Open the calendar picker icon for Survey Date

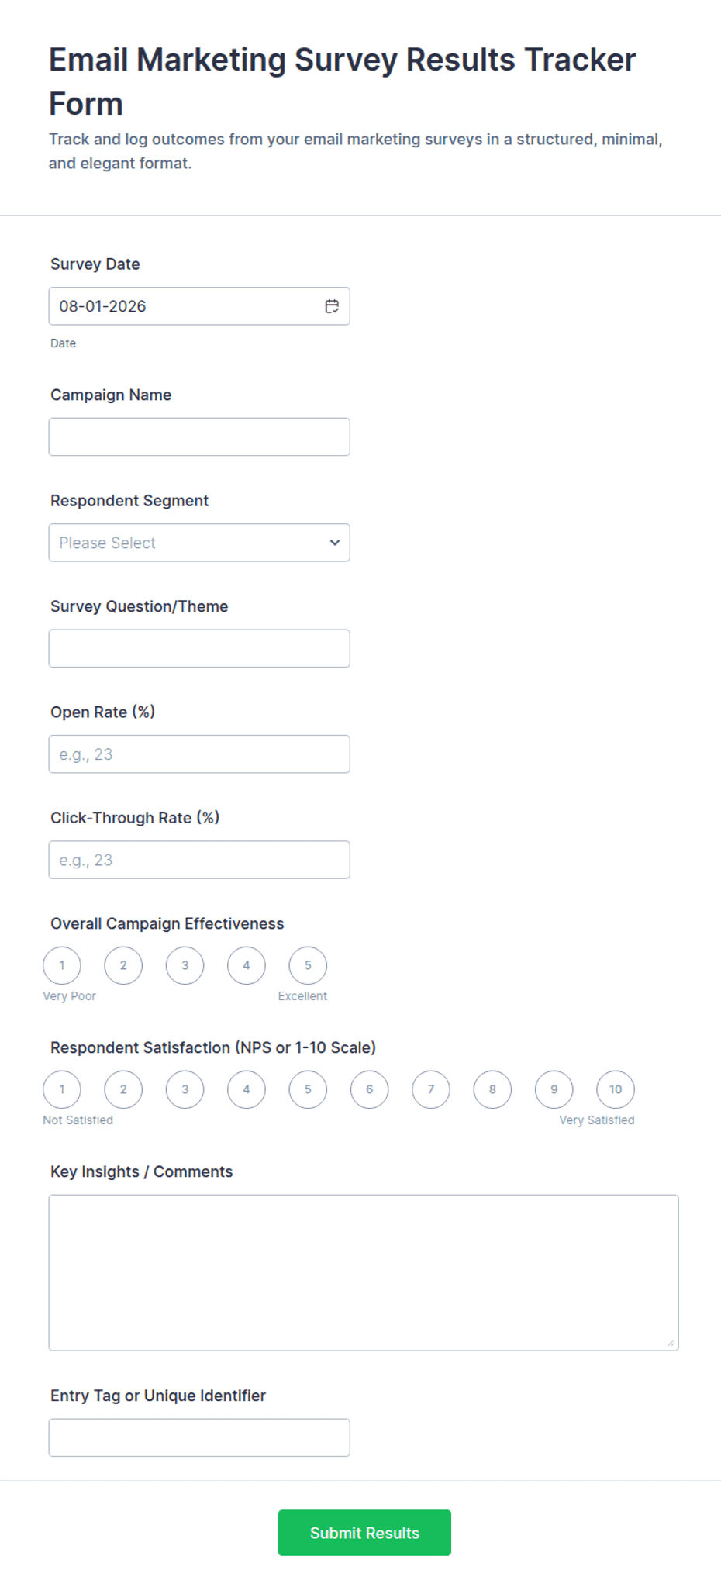[x=332, y=306]
